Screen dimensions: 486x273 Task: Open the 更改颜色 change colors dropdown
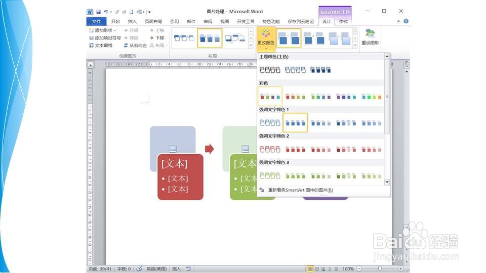pyautogui.click(x=266, y=39)
